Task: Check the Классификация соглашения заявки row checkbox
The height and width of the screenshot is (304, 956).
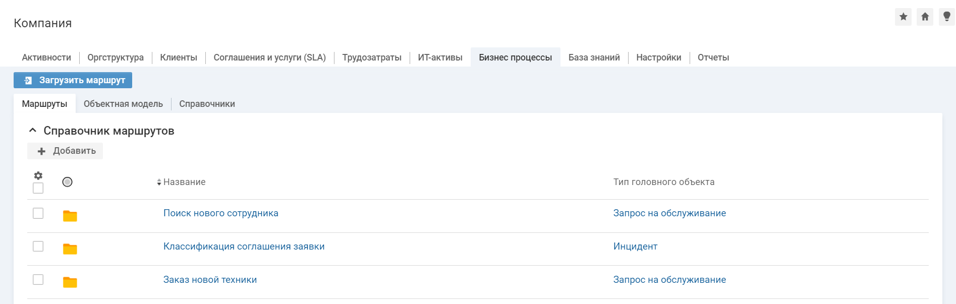Action: tap(38, 246)
